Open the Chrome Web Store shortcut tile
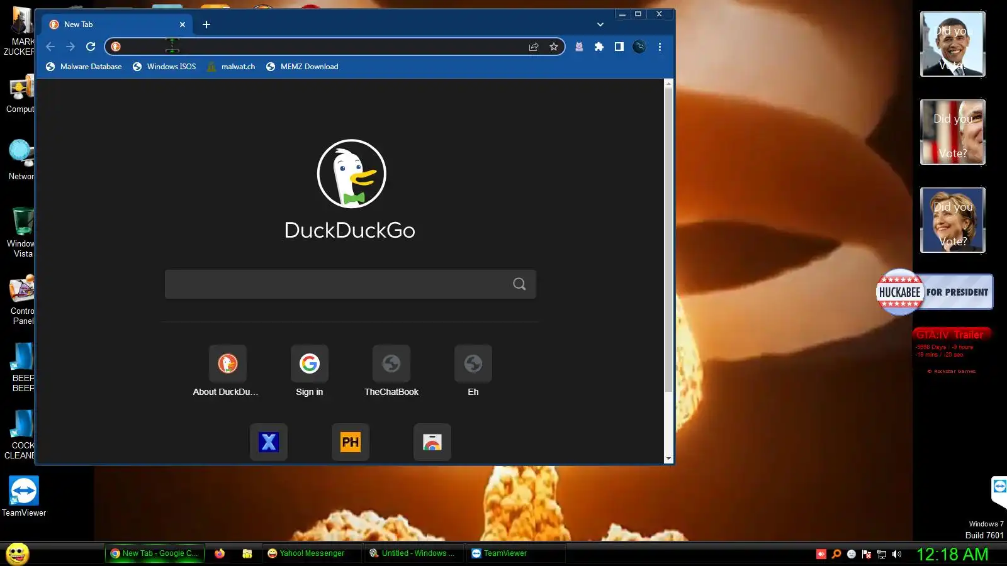 click(x=432, y=442)
